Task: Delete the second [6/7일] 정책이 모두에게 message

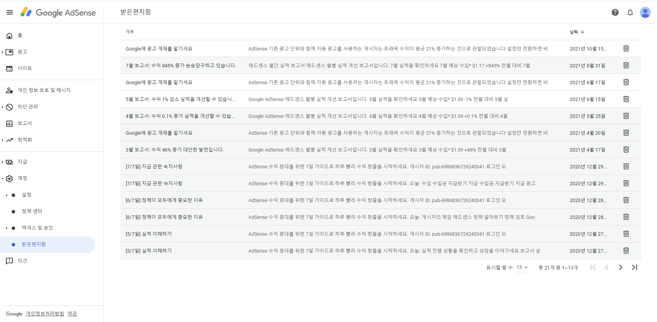Action: pos(626,217)
